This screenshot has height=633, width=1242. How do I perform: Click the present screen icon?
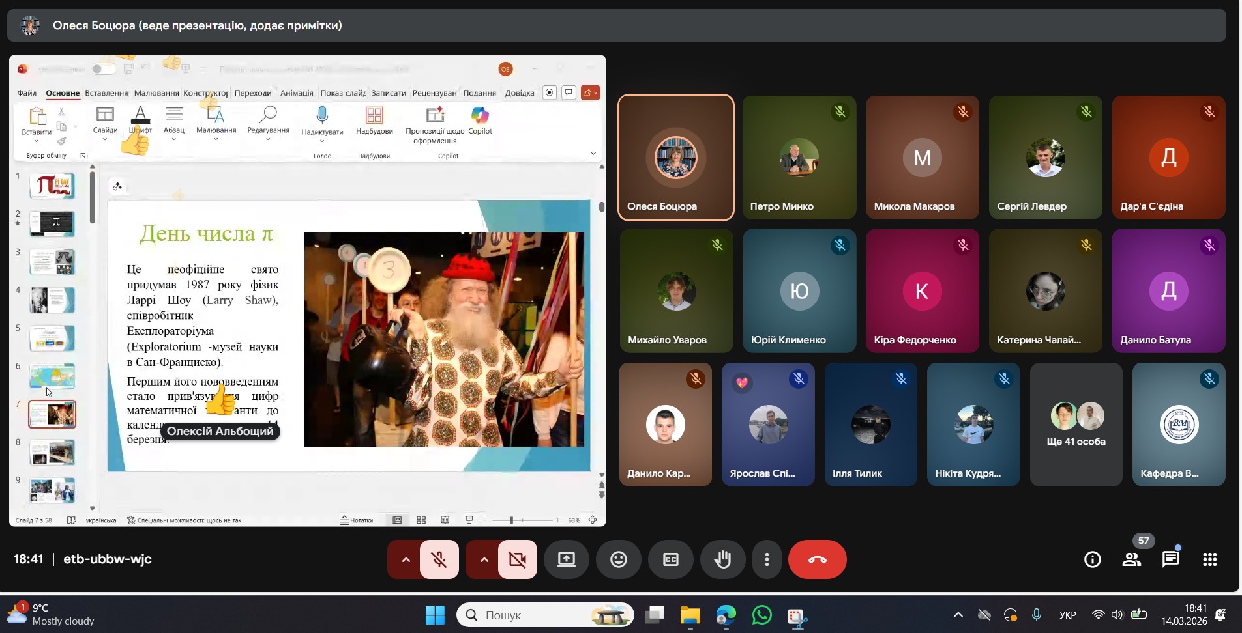coord(567,559)
